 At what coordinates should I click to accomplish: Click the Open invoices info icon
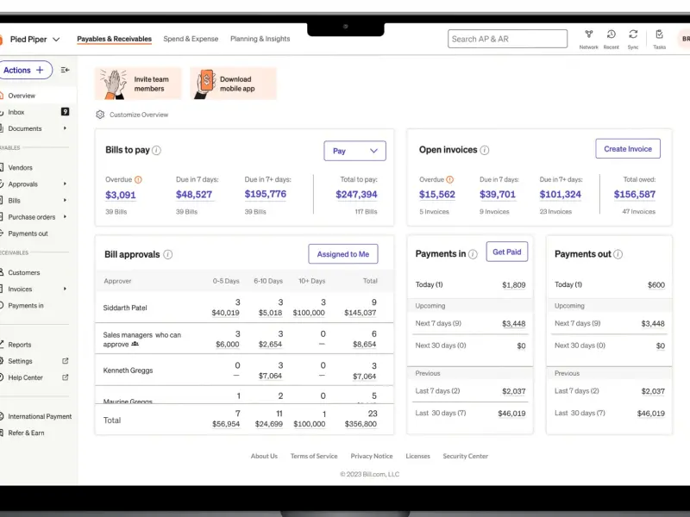click(485, 150)
